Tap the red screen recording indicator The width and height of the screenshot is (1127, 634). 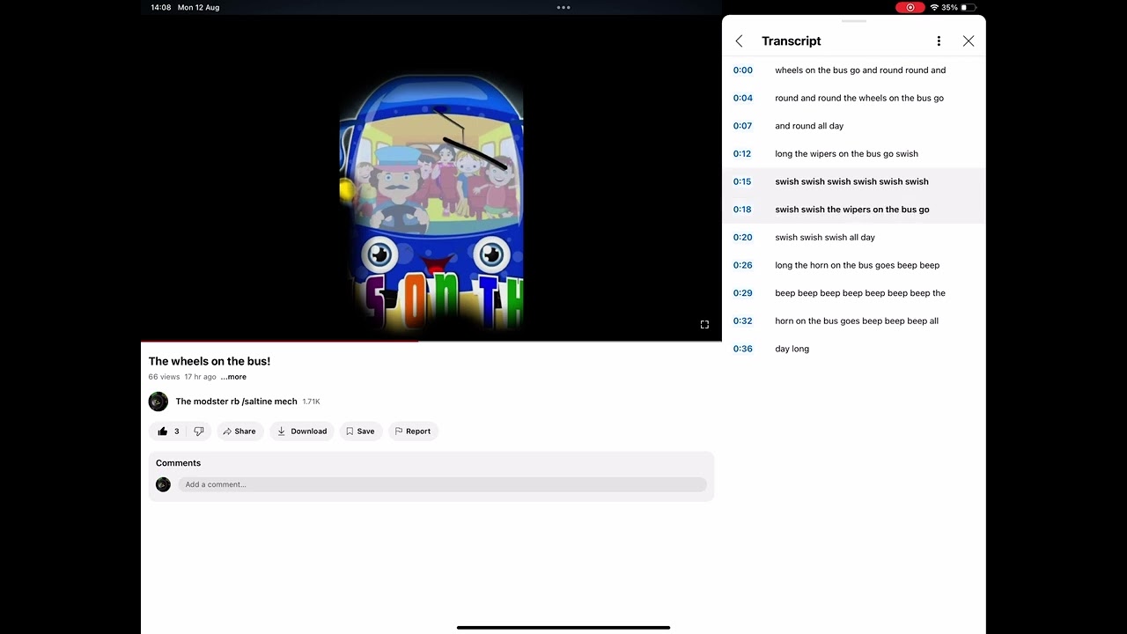tap(910, 7)
